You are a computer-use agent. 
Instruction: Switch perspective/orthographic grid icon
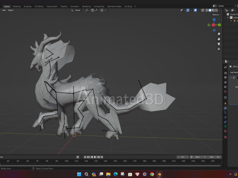pyautogui.click(x=219, y=49)
